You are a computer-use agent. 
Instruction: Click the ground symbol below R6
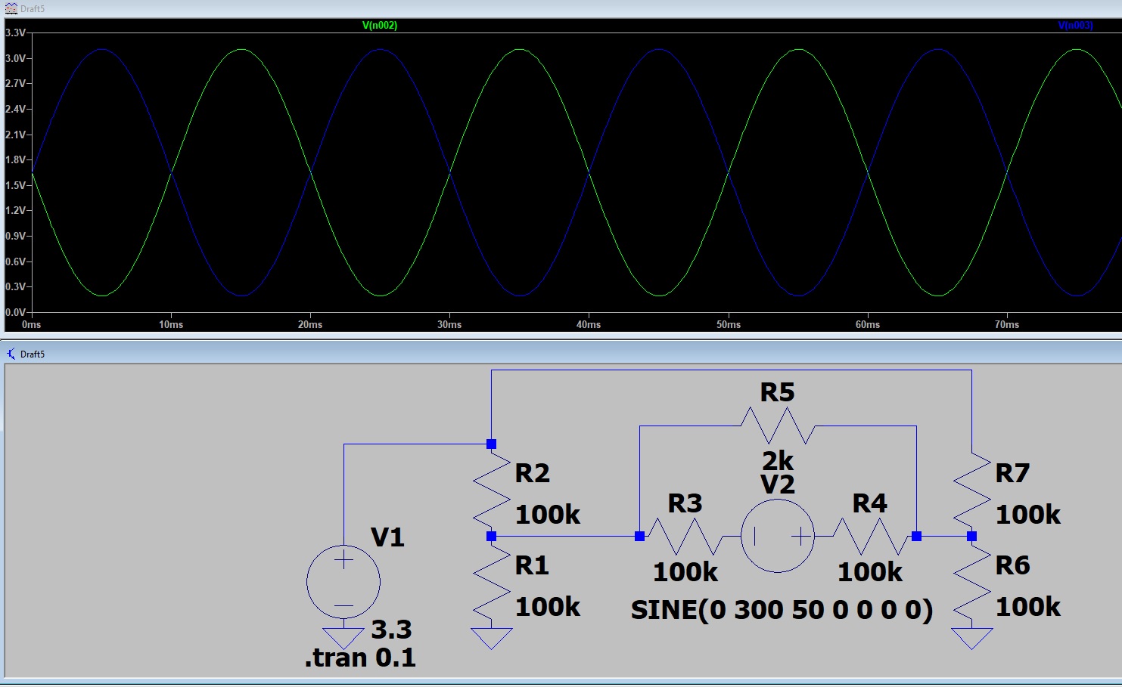click(971, 639)
